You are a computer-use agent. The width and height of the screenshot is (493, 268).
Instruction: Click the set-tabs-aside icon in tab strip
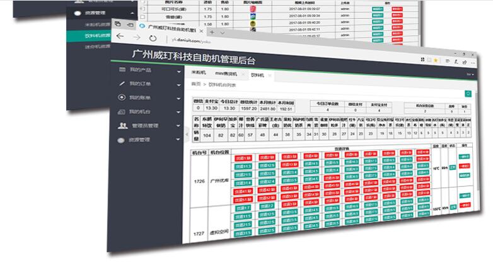130,25
